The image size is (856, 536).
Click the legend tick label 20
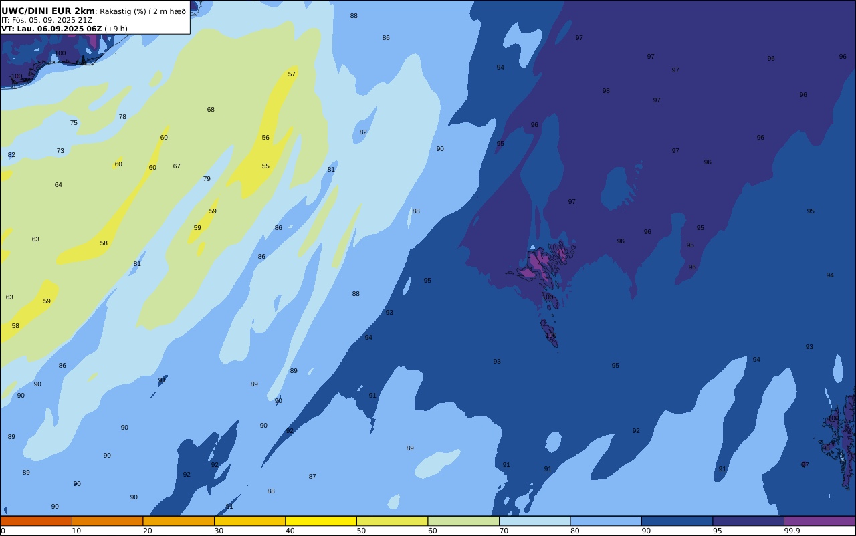pos(147,531)
